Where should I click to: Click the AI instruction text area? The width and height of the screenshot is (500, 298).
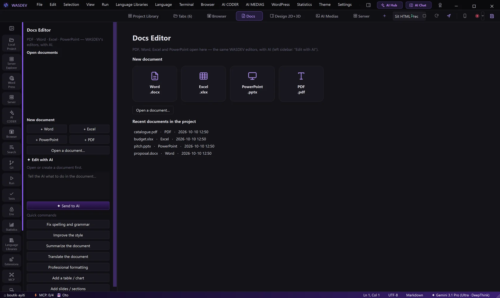click(68, 185)
